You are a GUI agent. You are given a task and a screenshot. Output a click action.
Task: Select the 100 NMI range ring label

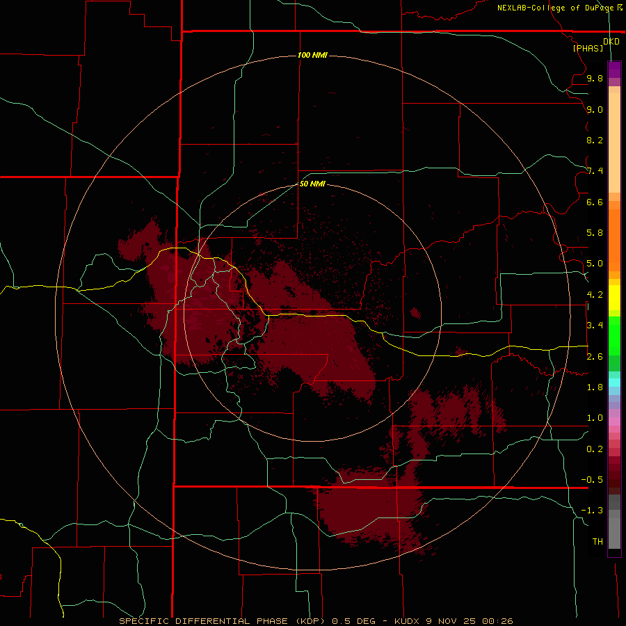click(x=312, y=55)
